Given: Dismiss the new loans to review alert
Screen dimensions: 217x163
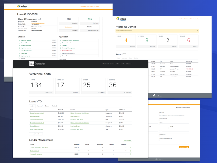Looking at the screenshot, I should [x=197, y=31].
